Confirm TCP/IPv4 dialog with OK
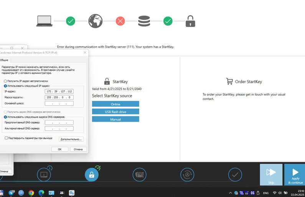 [x=60, y=149]
